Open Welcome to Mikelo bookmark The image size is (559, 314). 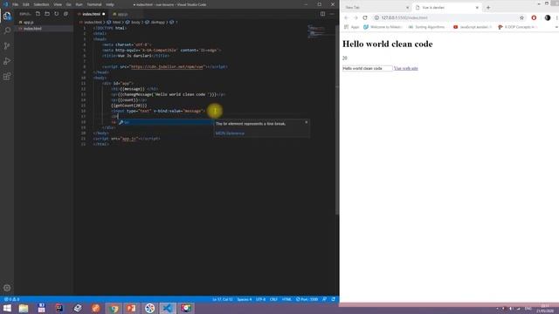pyautogui.click(x=383, y=27)
